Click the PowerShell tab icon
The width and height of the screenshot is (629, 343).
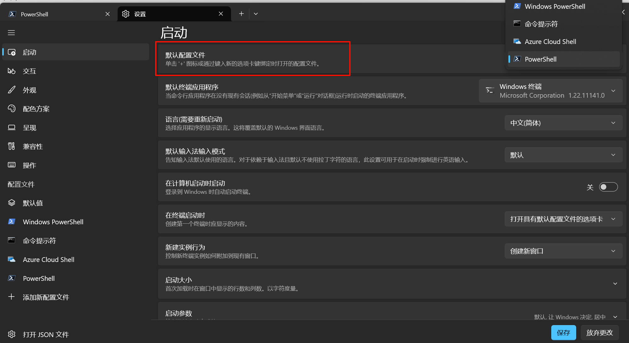(x=12, y=14)
